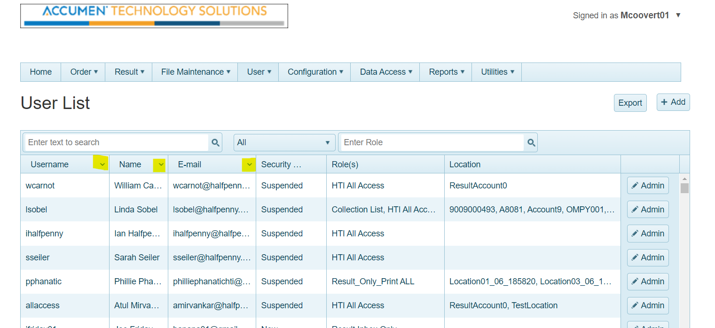
Task: Click the Export button
Action: coord(630,103)
